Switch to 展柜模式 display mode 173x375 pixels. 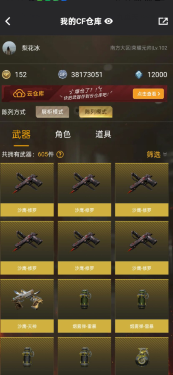pos(53,112)
